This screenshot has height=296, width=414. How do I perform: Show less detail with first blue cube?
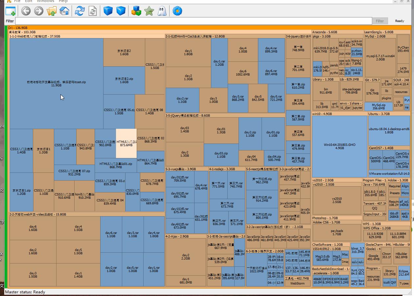[108, 11]
